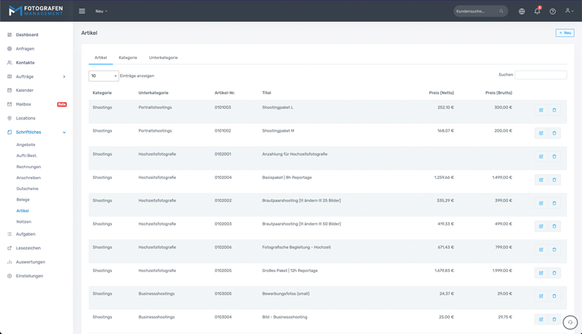This screenshot has height=334, width=582.
Task: Delete the Shootingpaket M article
Action: (554, 133)
